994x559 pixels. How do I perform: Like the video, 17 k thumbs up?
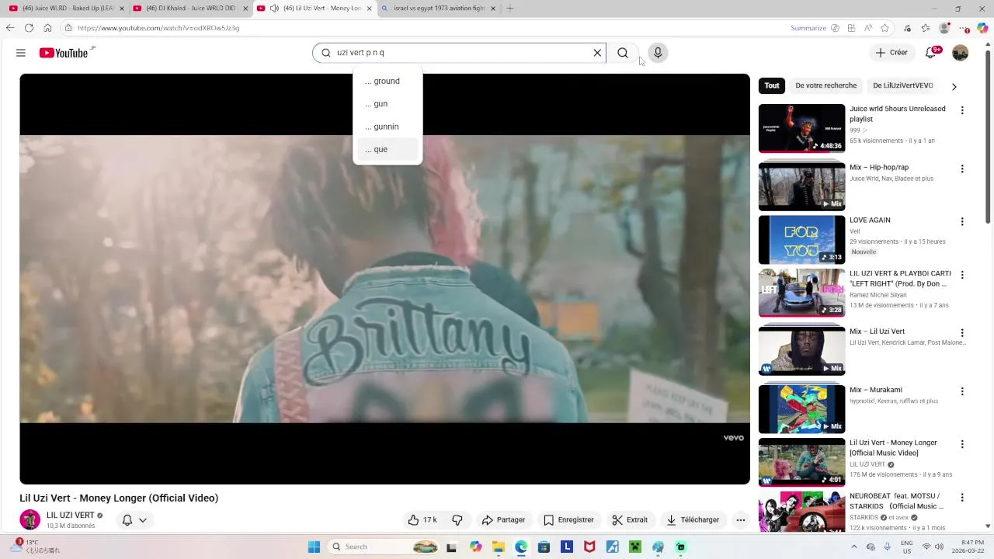click(422, 520)
